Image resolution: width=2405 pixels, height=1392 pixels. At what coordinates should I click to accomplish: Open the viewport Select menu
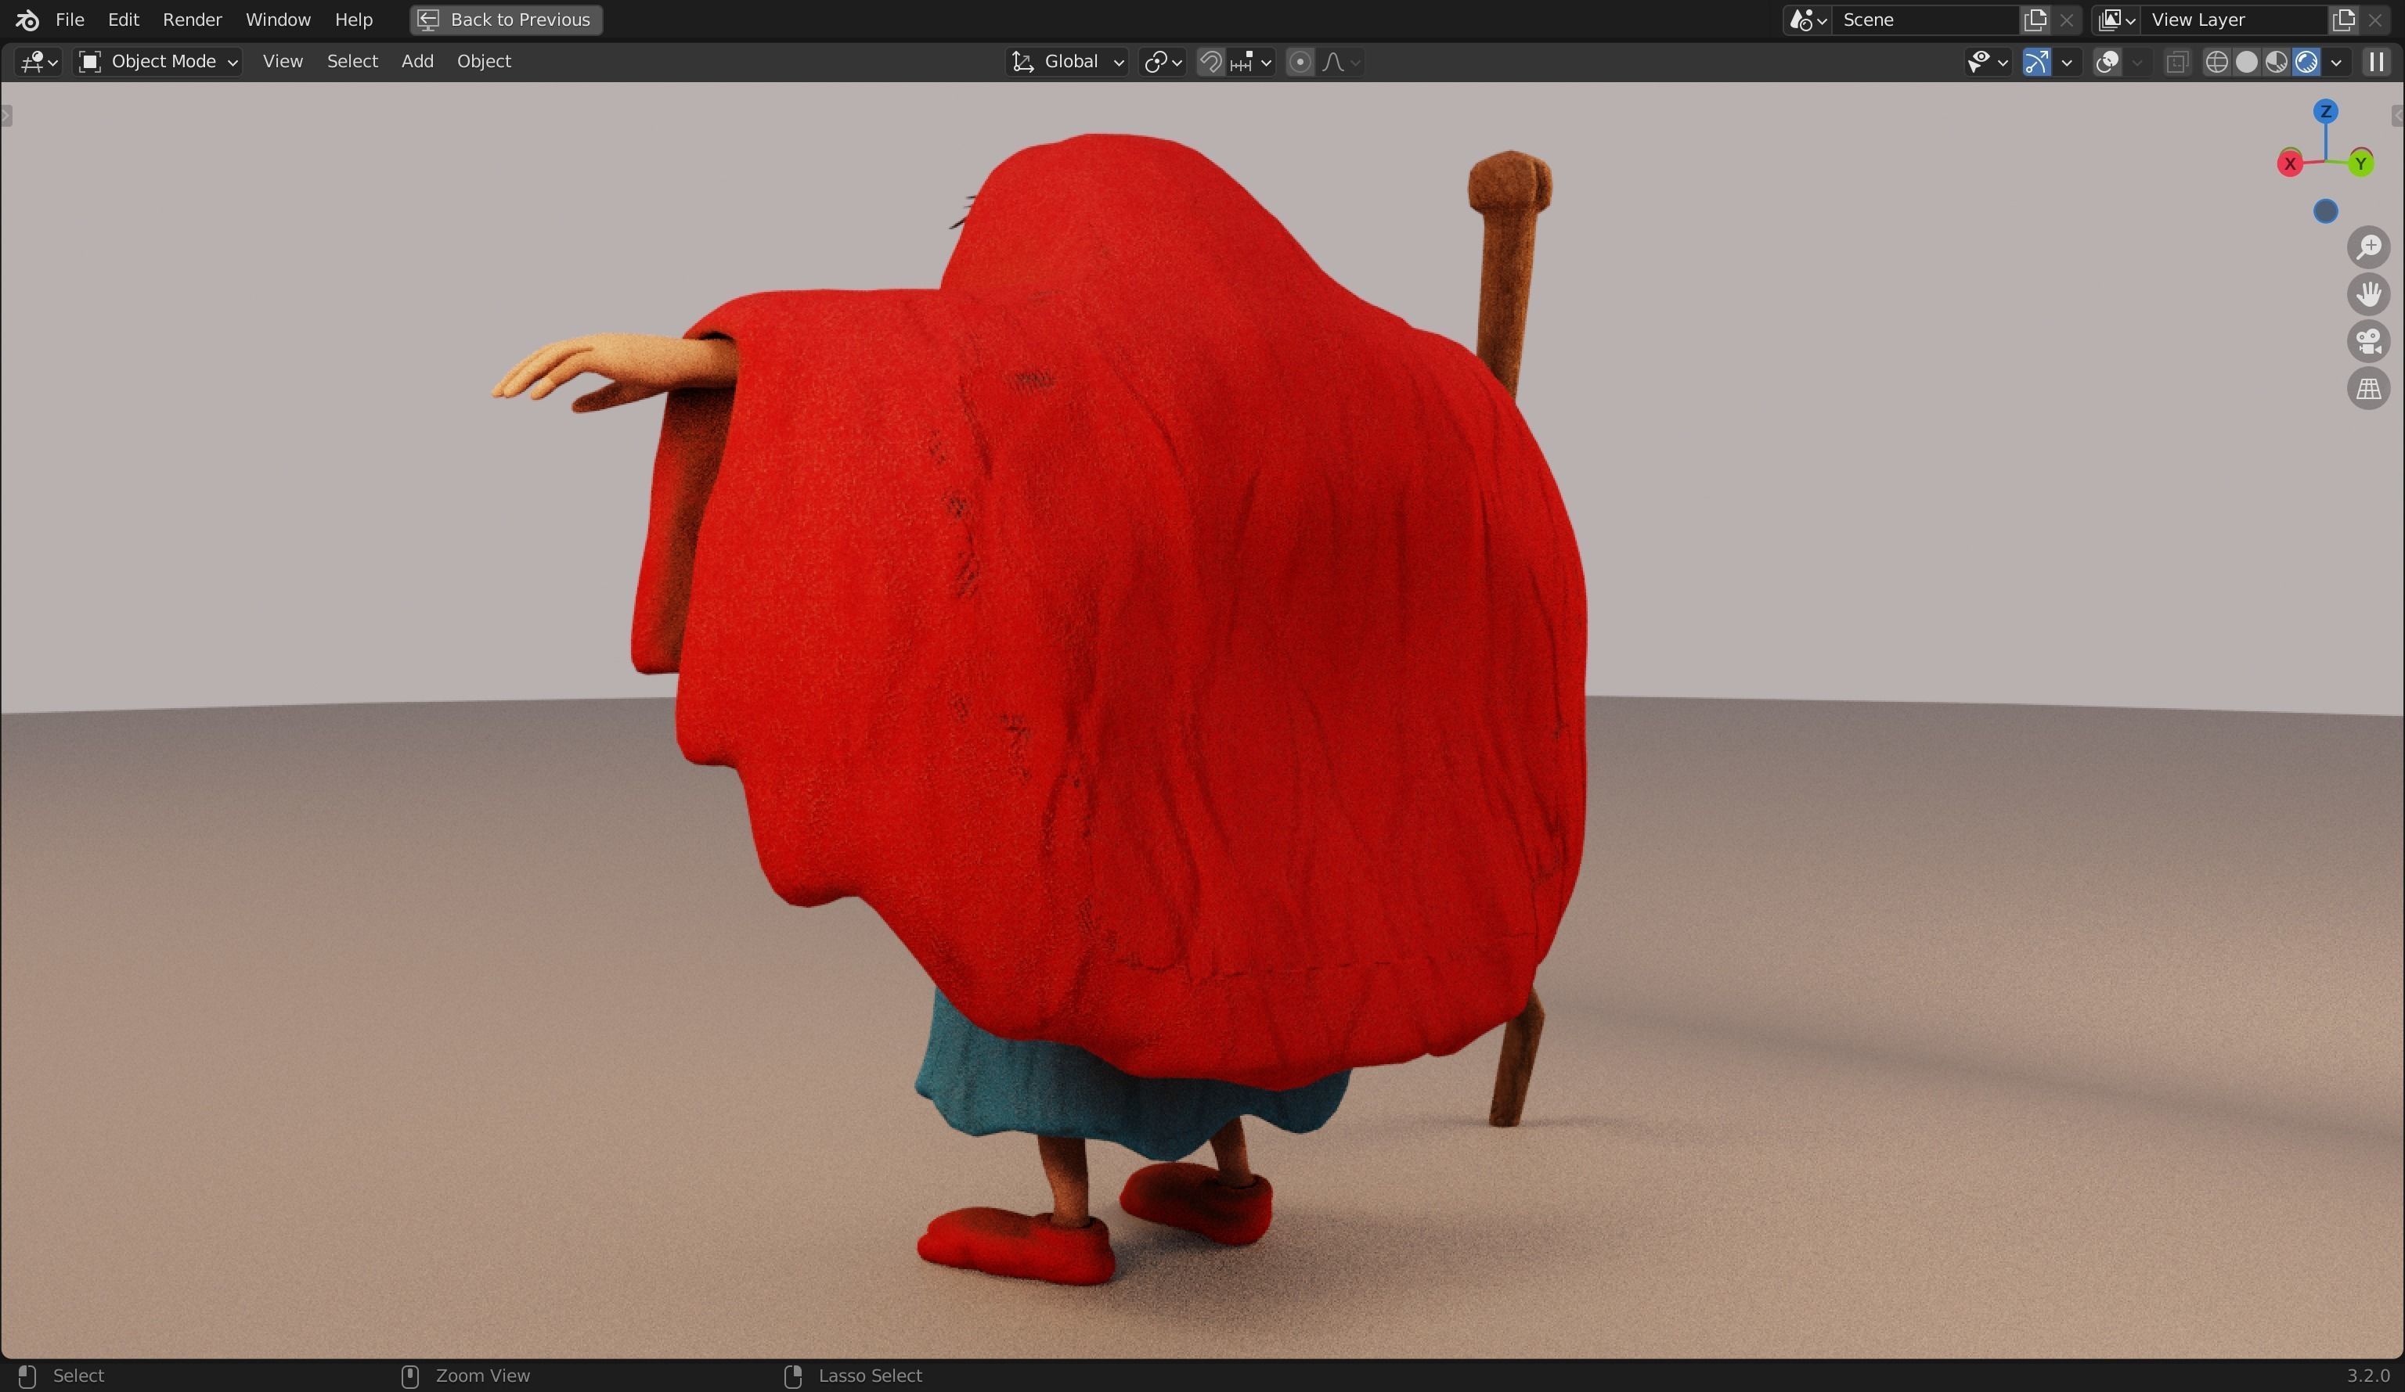click(352, 62)
